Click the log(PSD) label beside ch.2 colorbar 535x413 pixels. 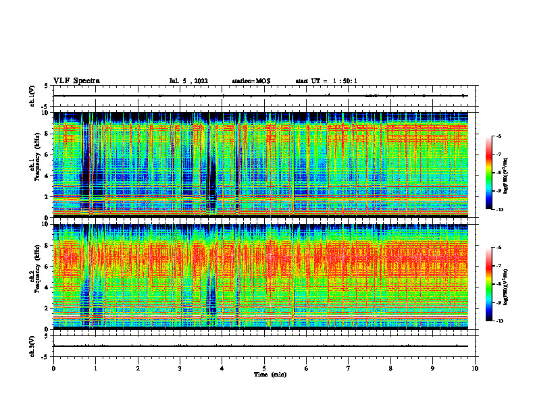point(506,287)
